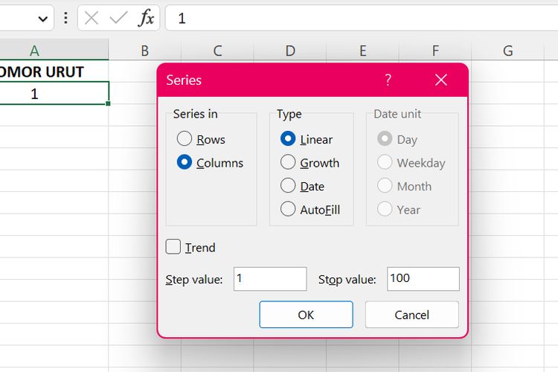Cancel the formula bar entry
Image resolution: width=558 pixels, height=372 pixels.
(92, 18)
